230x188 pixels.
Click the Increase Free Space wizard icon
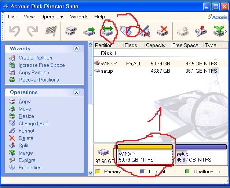(12, 65)
